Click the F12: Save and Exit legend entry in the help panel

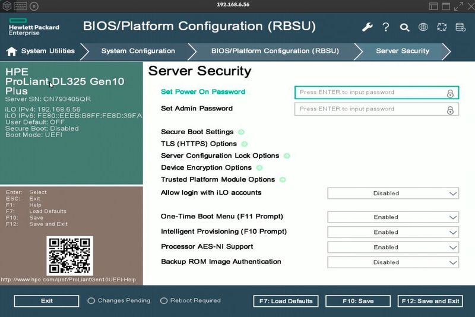click(37, 224)
